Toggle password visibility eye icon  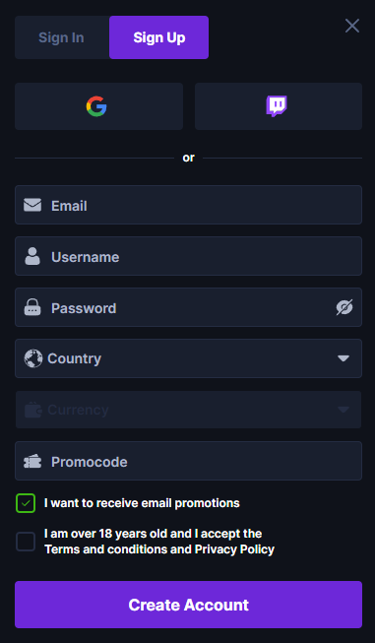tap(344, 307)
